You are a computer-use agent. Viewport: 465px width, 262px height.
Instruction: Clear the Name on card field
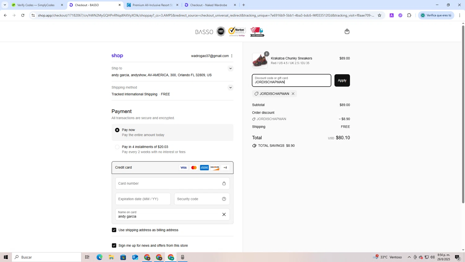coord(224,215)
